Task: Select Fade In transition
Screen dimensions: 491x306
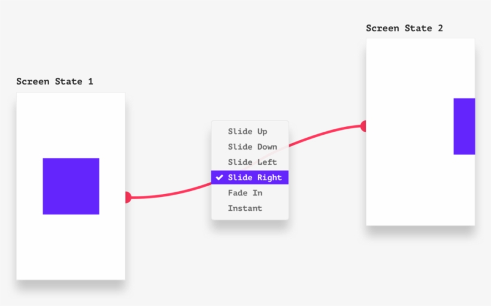Action: [245, 193]
